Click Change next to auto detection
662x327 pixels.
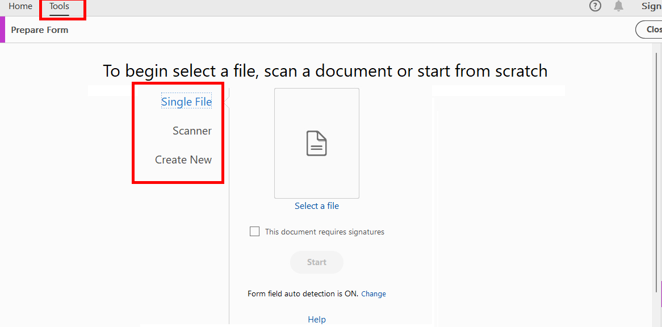click(374, 294)
